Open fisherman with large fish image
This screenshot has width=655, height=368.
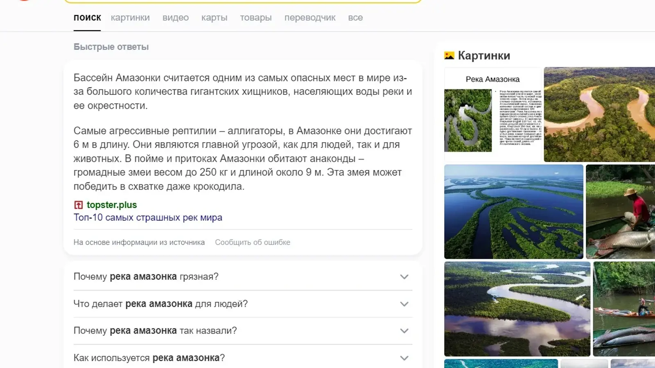[x=620, y=211]
